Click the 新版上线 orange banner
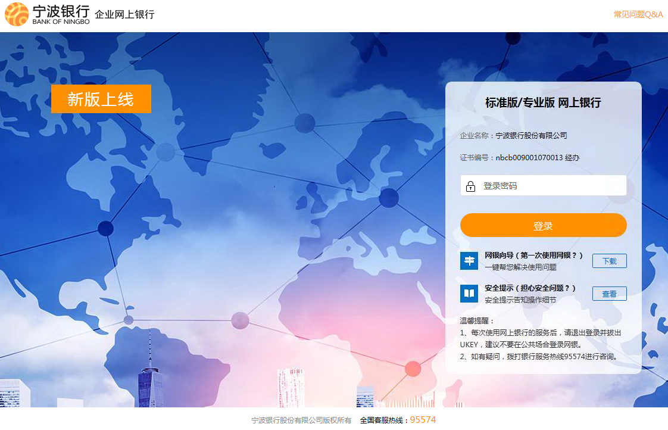This screenshot has width=668, height=430. click(x=101, y=99)
